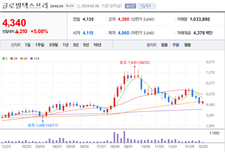
Task: Click the 실시간 button
Action: 130,6
